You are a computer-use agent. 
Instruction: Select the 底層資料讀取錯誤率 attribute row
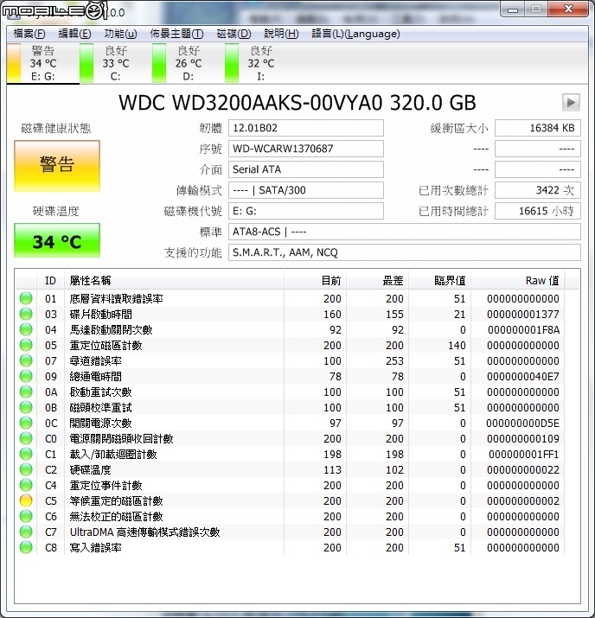tap(290, 299)
